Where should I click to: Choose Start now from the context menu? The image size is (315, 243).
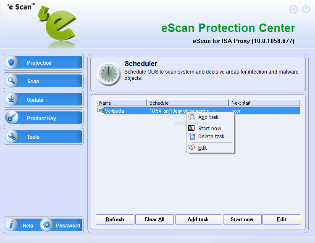point(210,128)
